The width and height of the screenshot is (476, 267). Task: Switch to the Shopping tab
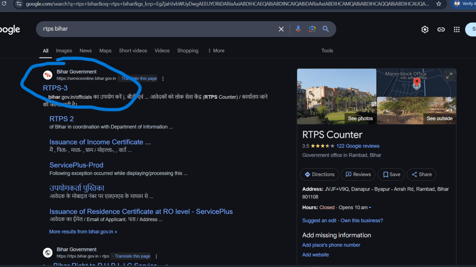[188, 51]
